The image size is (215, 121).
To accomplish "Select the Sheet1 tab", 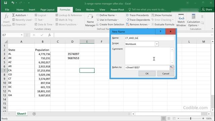I will (x=21, y=114).
